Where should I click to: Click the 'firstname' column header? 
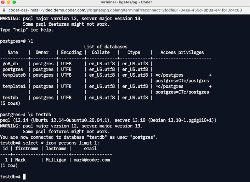pyautogui.click(x=27, y=149)
